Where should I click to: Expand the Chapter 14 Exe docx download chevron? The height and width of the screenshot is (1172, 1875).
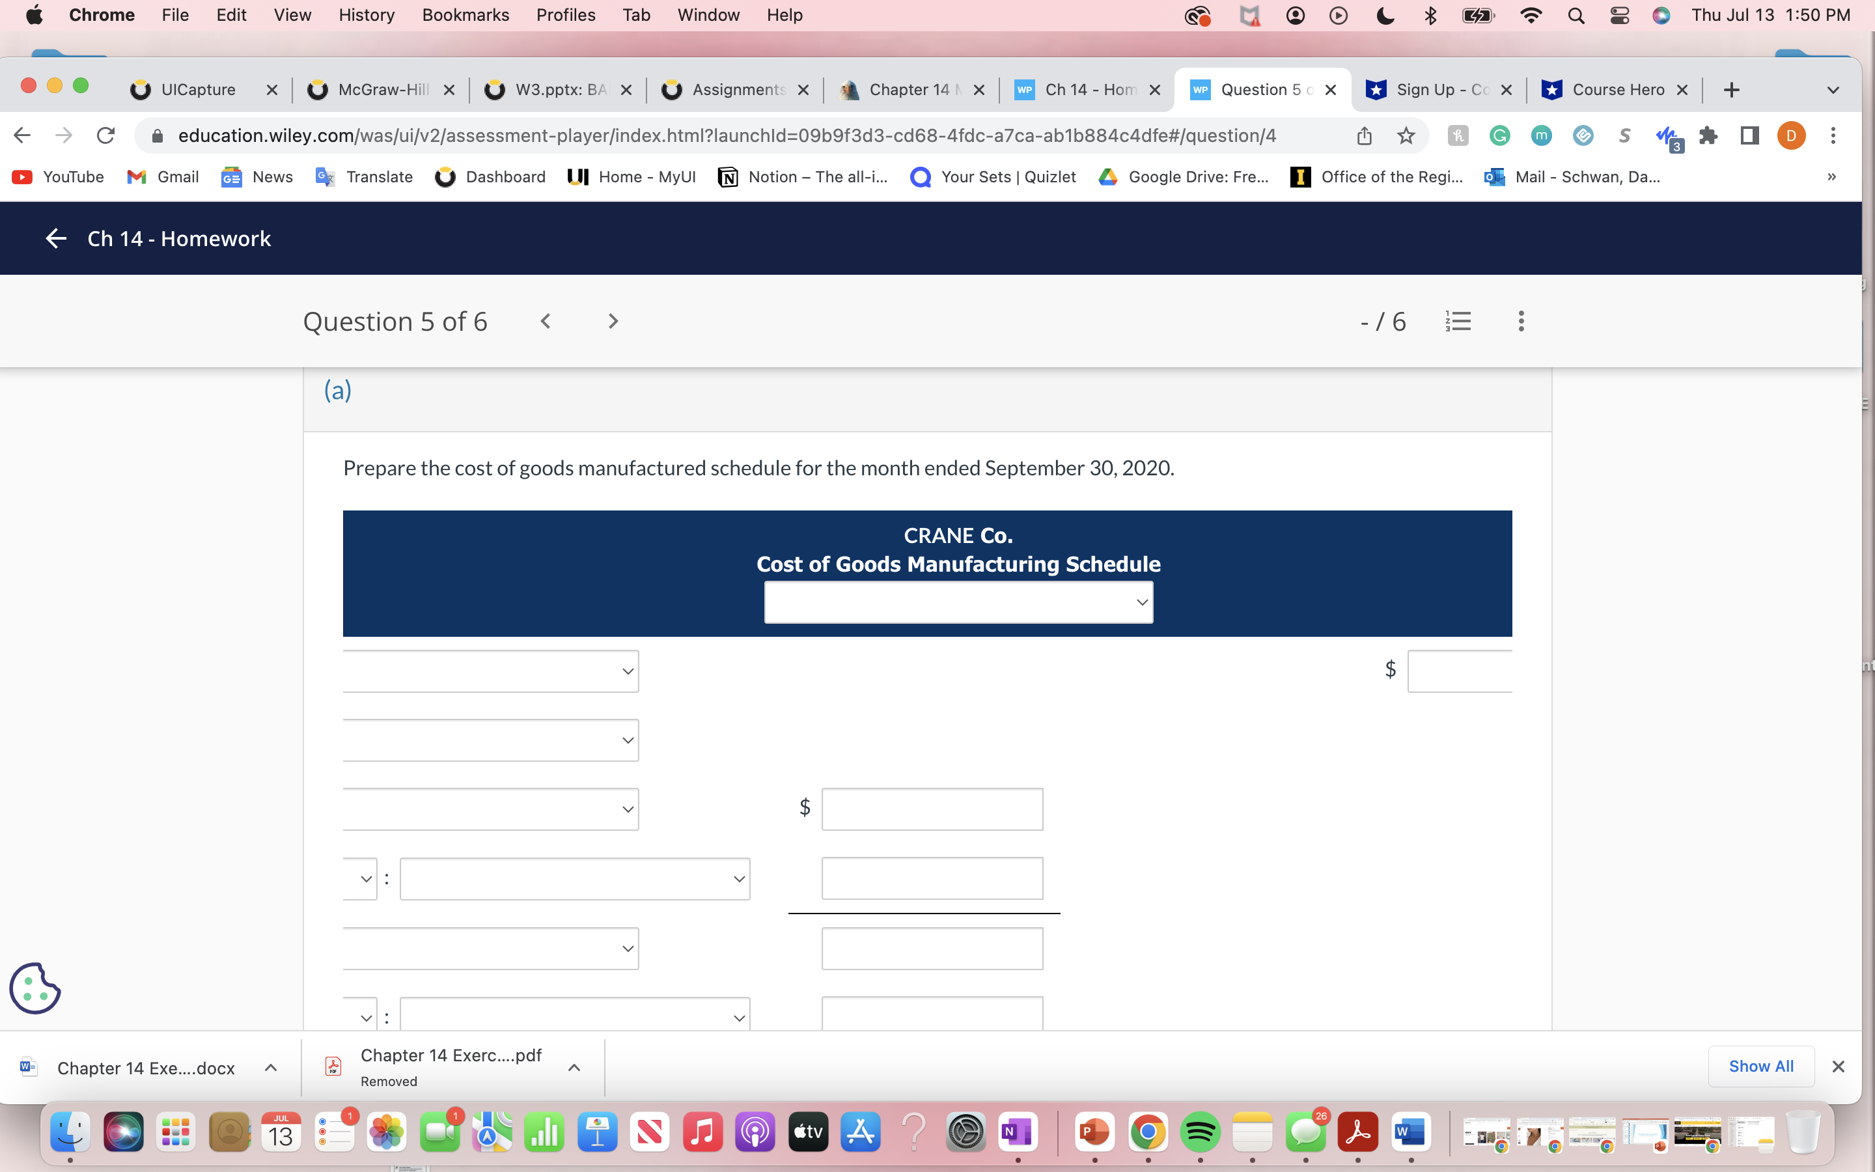[270, 1068]
